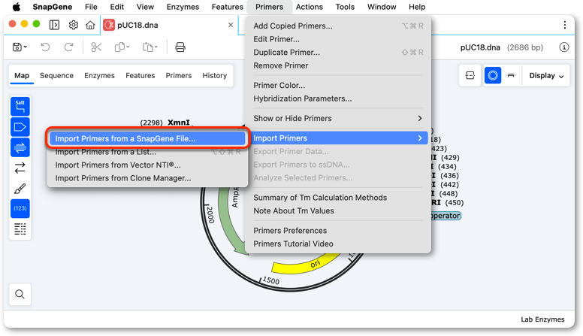Open Primers Tutorial Video
Screen dimensions: 583x336
(x=338, y=244)
